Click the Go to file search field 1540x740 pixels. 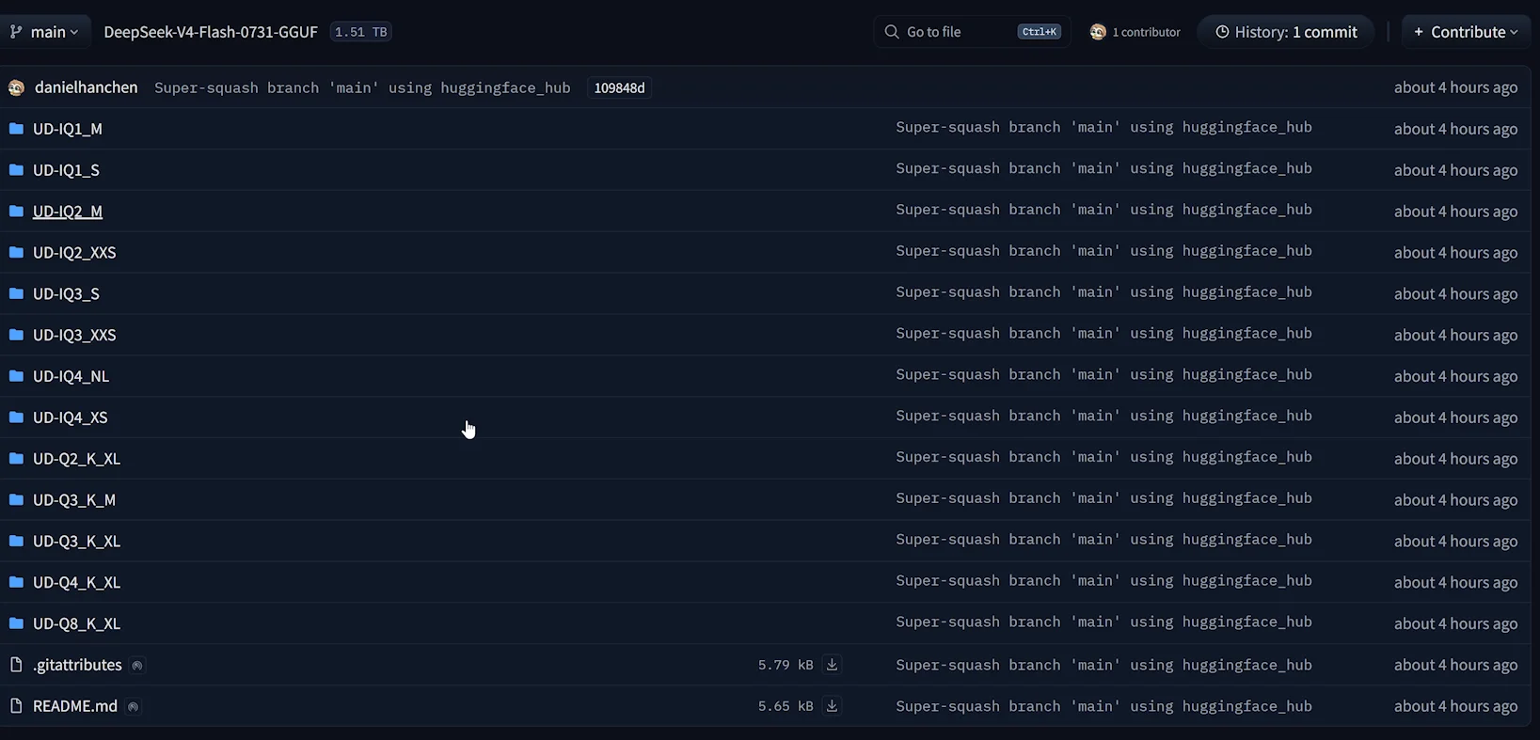pos(972,32)
